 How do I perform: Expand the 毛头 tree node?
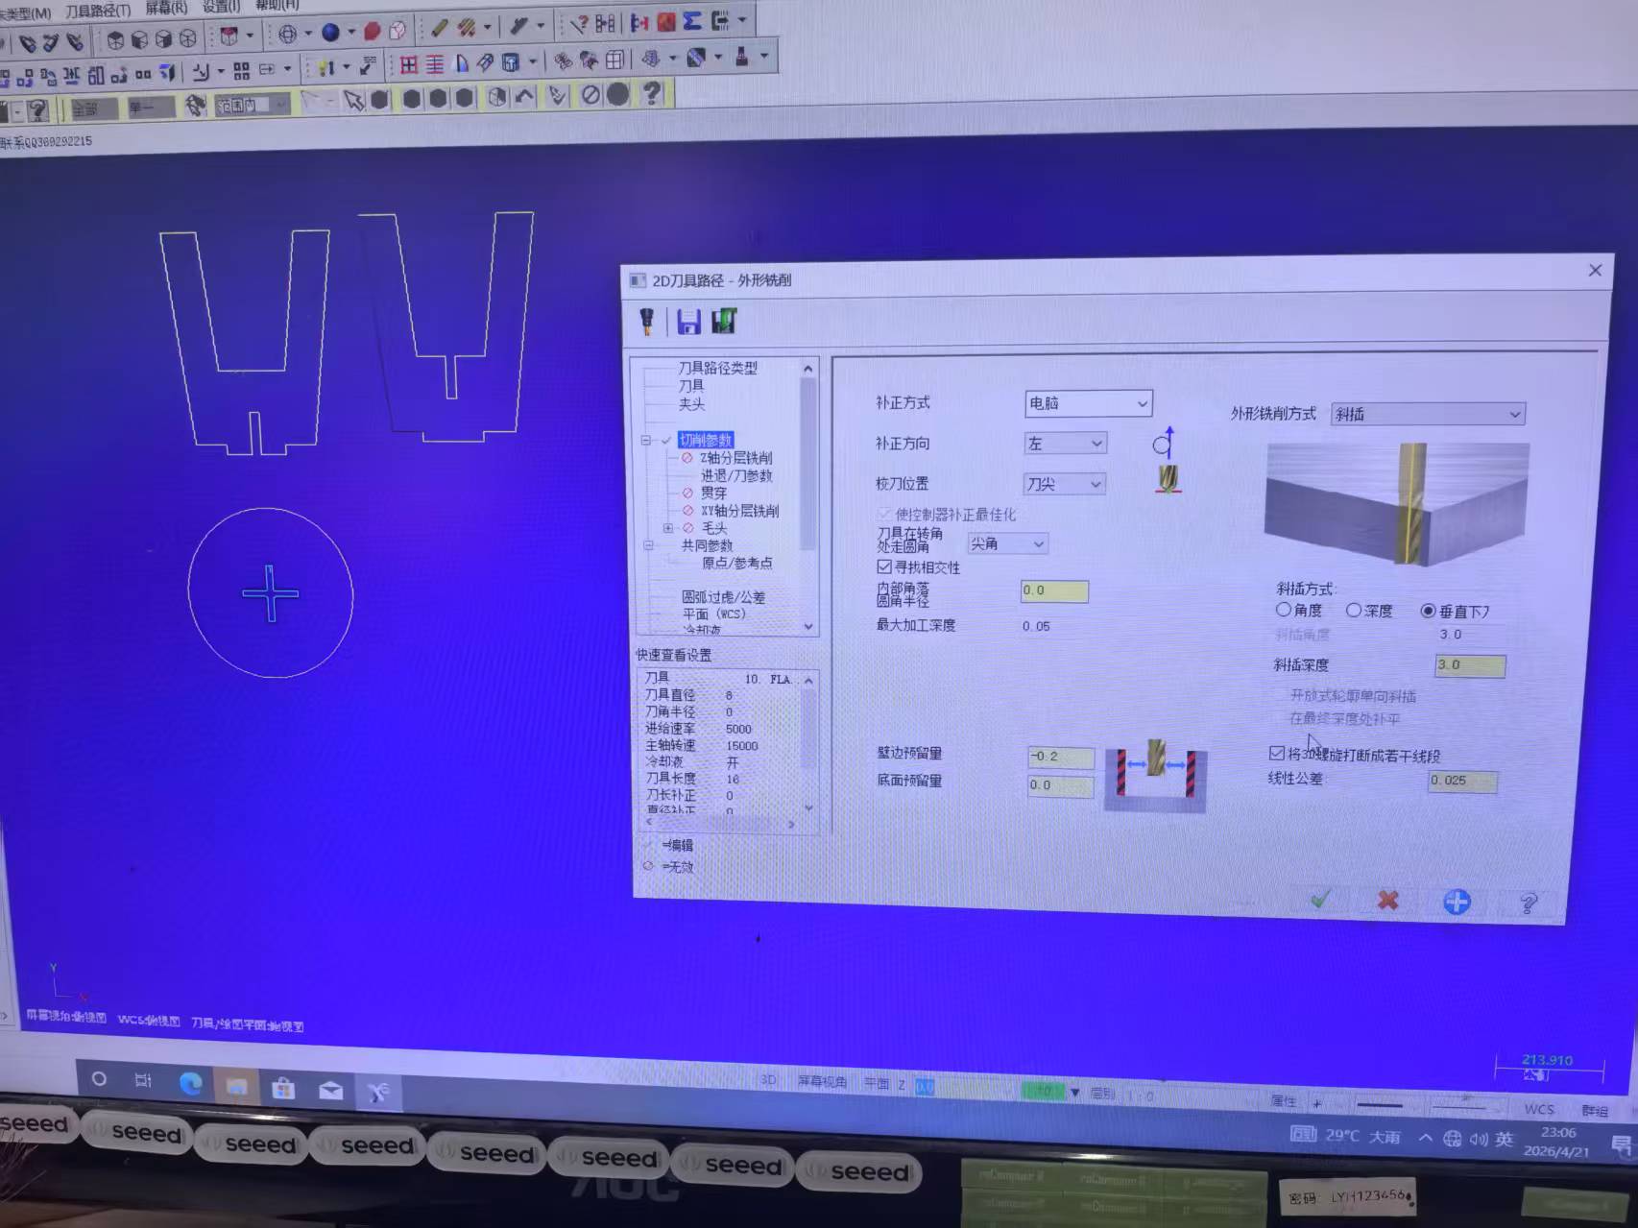pos(668,528)
